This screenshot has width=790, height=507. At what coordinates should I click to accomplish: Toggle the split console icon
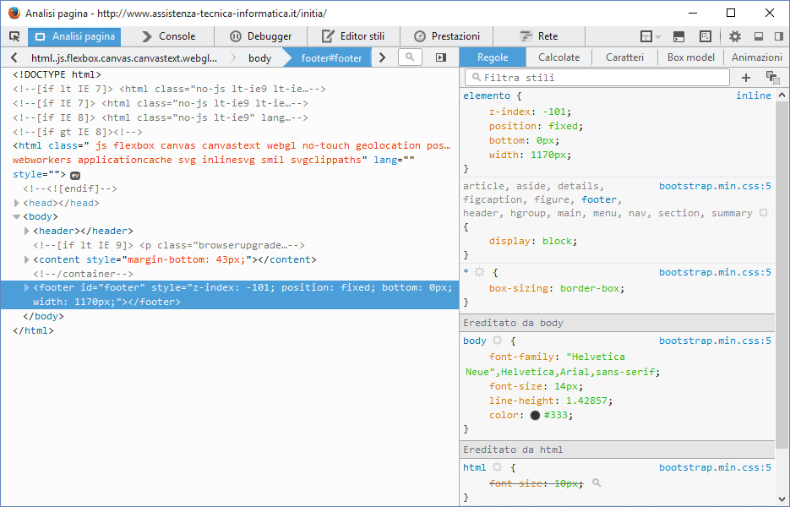(x=678, y=36)
